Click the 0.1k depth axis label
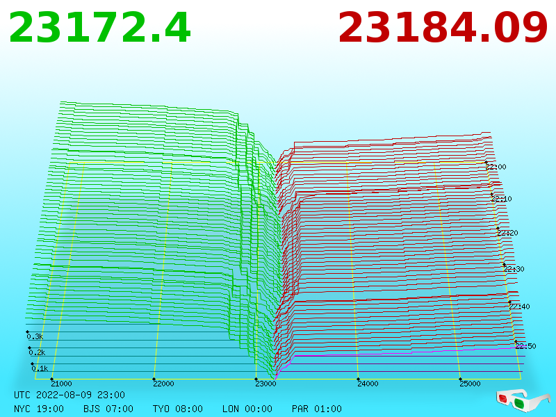The width and height of the screenshot is (556, 417). (x=40, y=368)
